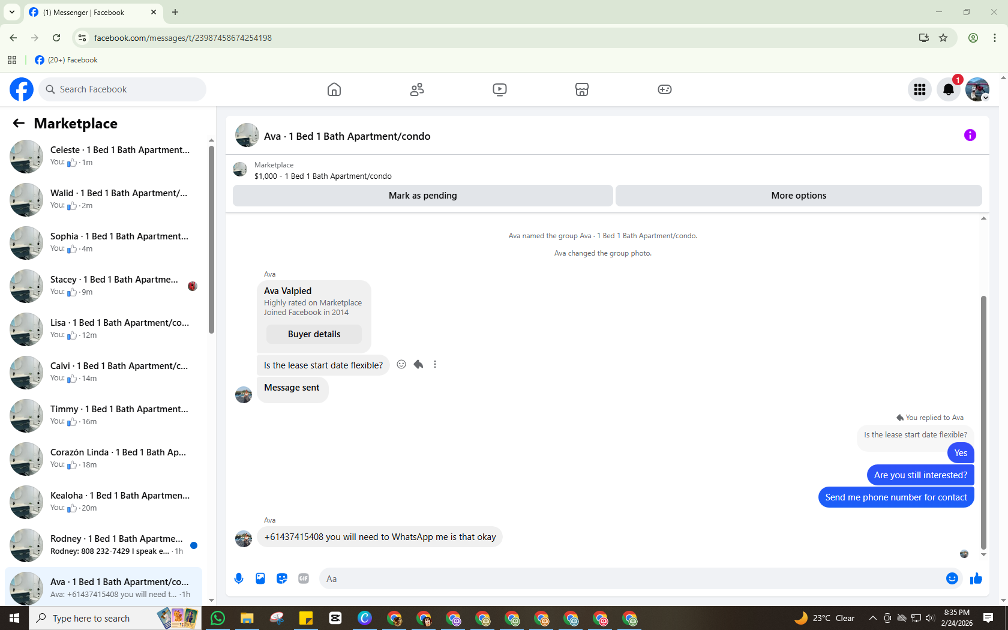Viewport: 1008px width, 630px height.
Task: Open the Timmy conversation
Action: [x=104, y=416]
